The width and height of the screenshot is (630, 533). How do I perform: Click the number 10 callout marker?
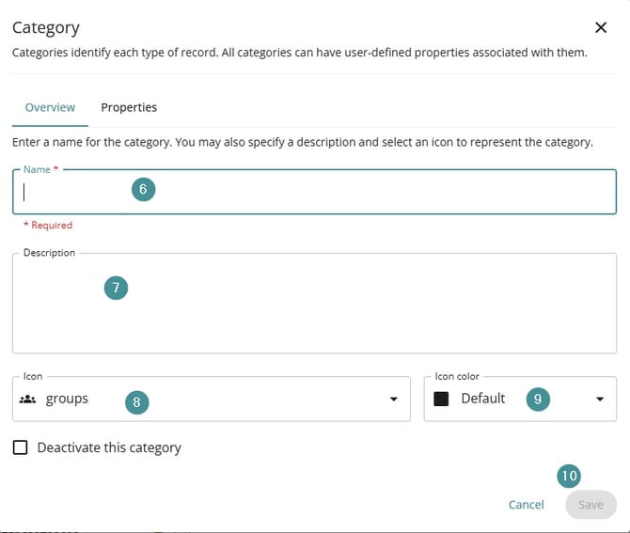click(x=569, y=476)
